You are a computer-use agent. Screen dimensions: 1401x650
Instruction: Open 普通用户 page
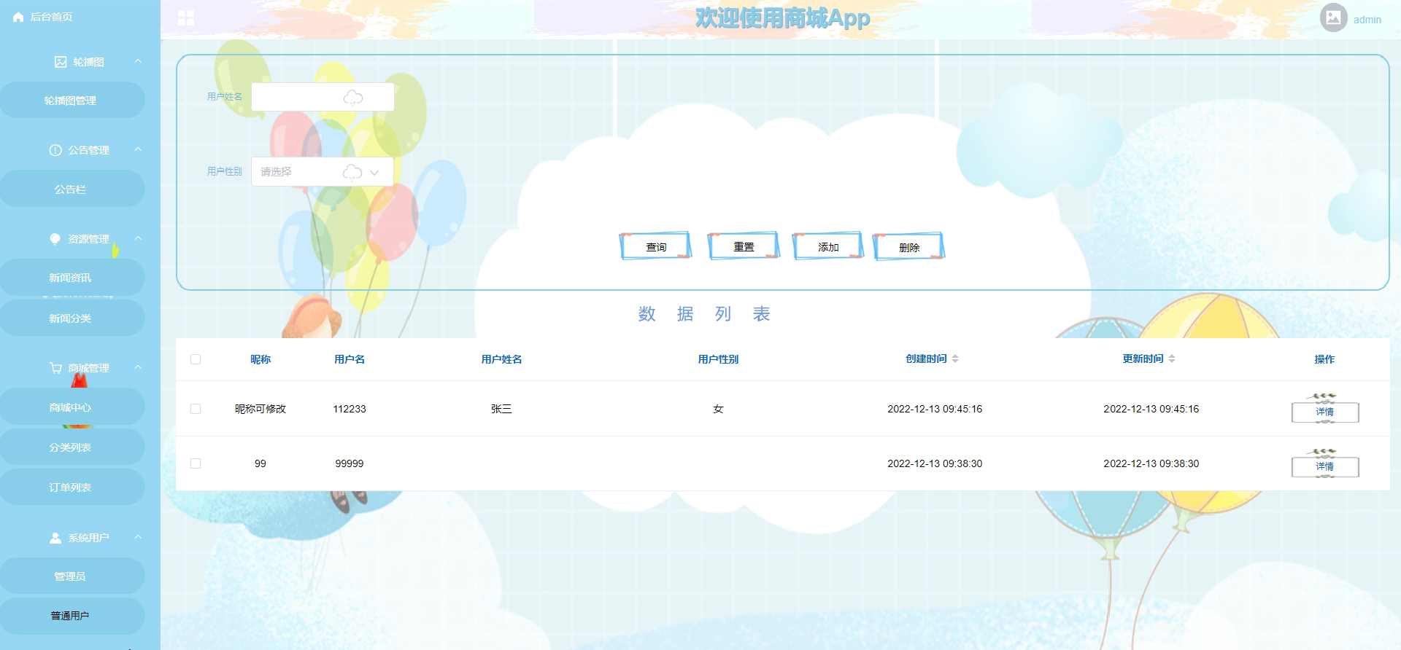(71, 616)
